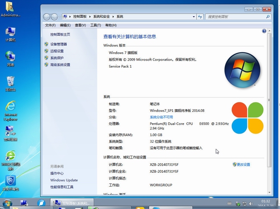280x209 pixels.
Task: Click the 系统分级不可用 link
Action: [161, 117]
